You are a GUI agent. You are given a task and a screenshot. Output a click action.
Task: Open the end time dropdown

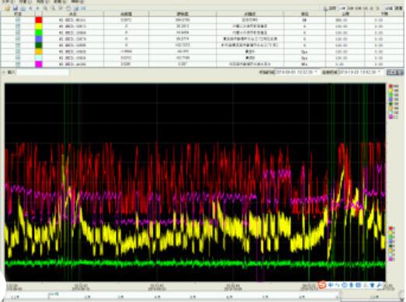point(380,72)
